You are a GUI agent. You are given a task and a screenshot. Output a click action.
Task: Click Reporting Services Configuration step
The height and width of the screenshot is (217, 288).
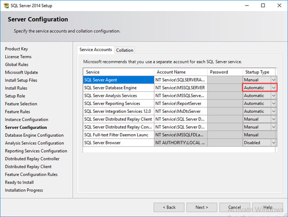pos(36,151)
